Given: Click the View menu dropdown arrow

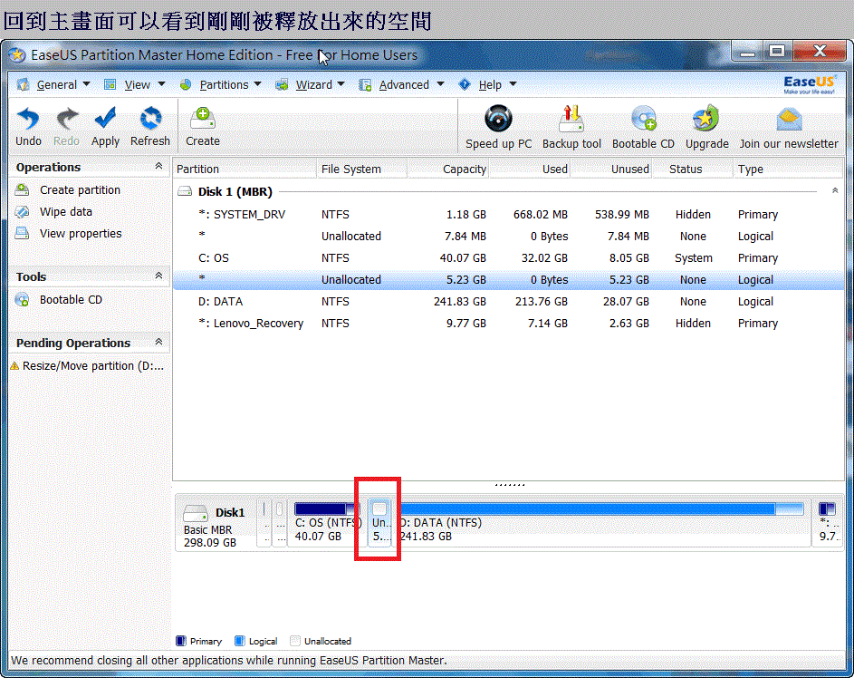Looking at the screenshot, I should click(x=161, y=84).
